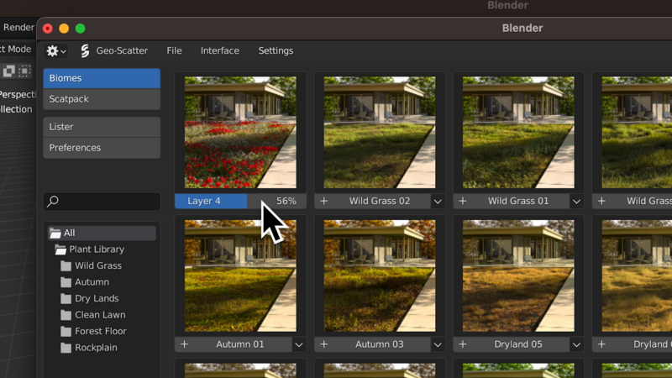This screenshot has height=378, width=672.
Task: Open the Geo-Scatter menu
Action: tap(122, 50)
